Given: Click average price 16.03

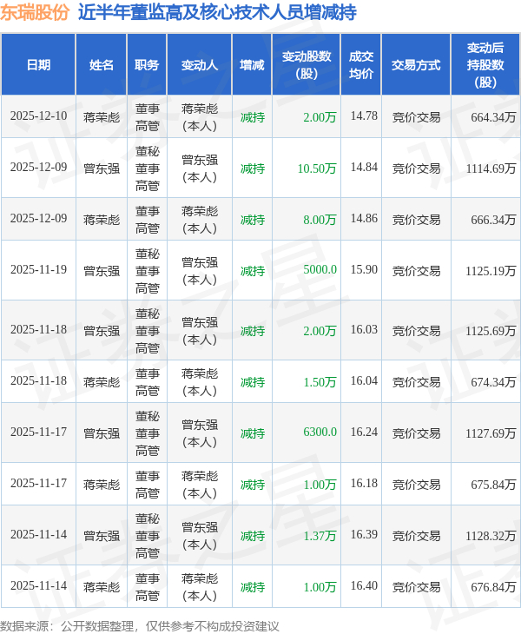Looking at the screenshot, I should (x=364, y=329).
